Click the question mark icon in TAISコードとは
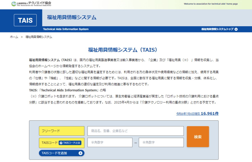This screenshot has height=162, width=252. coord(61,143)
